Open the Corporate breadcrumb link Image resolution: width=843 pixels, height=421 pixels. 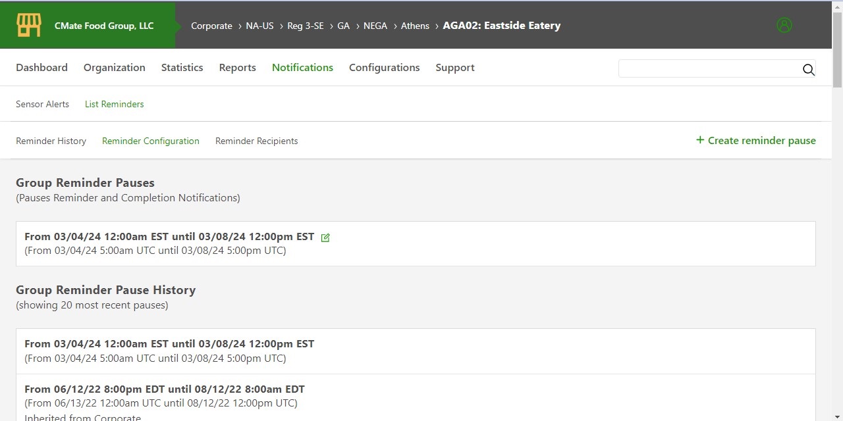coord(211,26)
